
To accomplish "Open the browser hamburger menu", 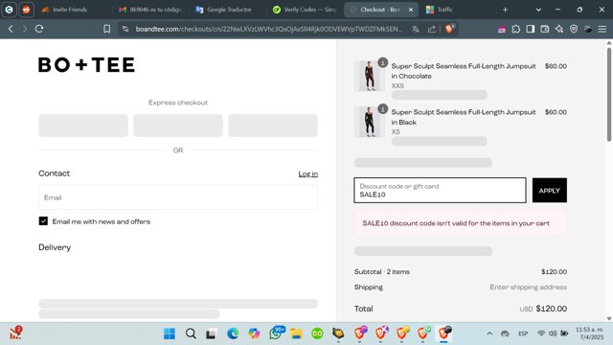I will (602, 29).
